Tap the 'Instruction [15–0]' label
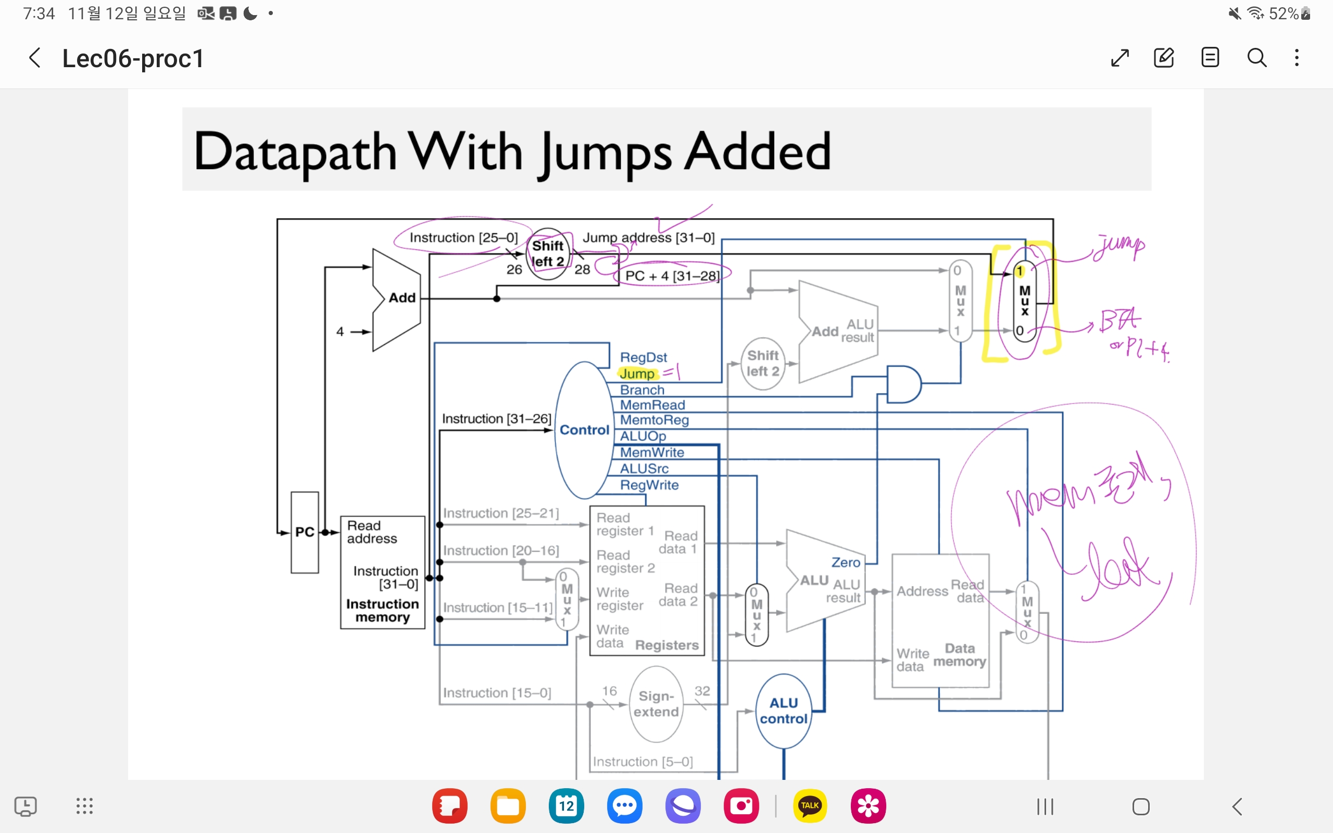The width and height of the screenshot is (1333, 833). click(x=497, y=692)
